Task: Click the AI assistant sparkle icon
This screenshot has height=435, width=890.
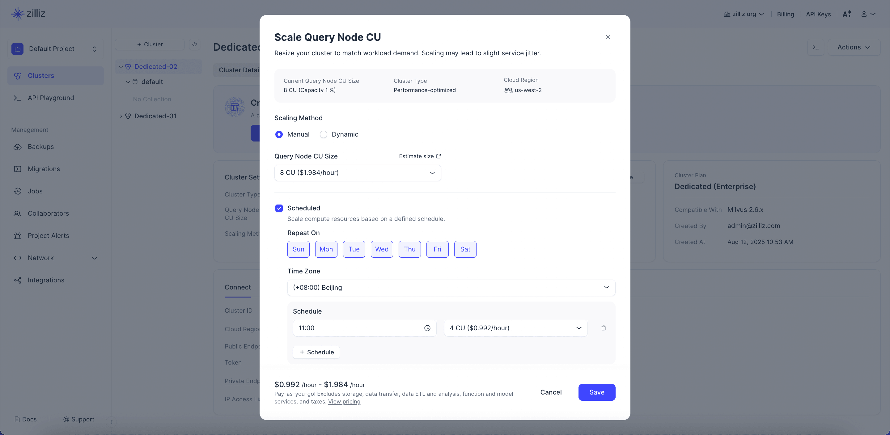Action: [x=847, y=14]
